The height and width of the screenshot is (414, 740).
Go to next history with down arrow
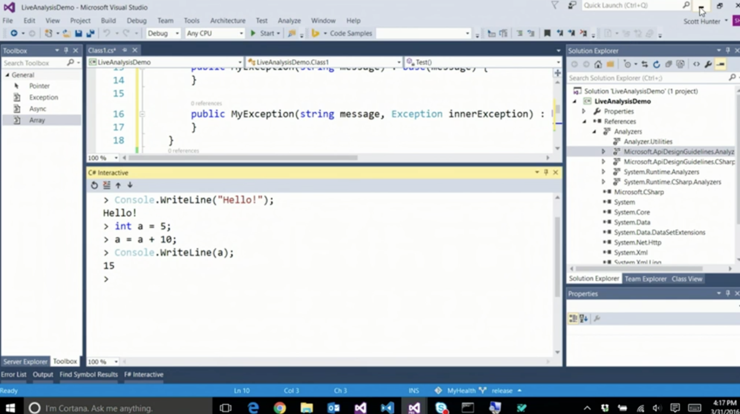point(130,186)
